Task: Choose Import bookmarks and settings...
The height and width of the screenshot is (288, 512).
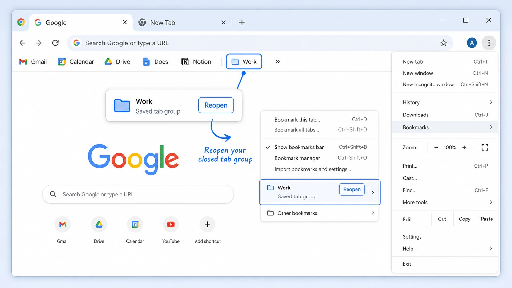Action: (319, 169)
